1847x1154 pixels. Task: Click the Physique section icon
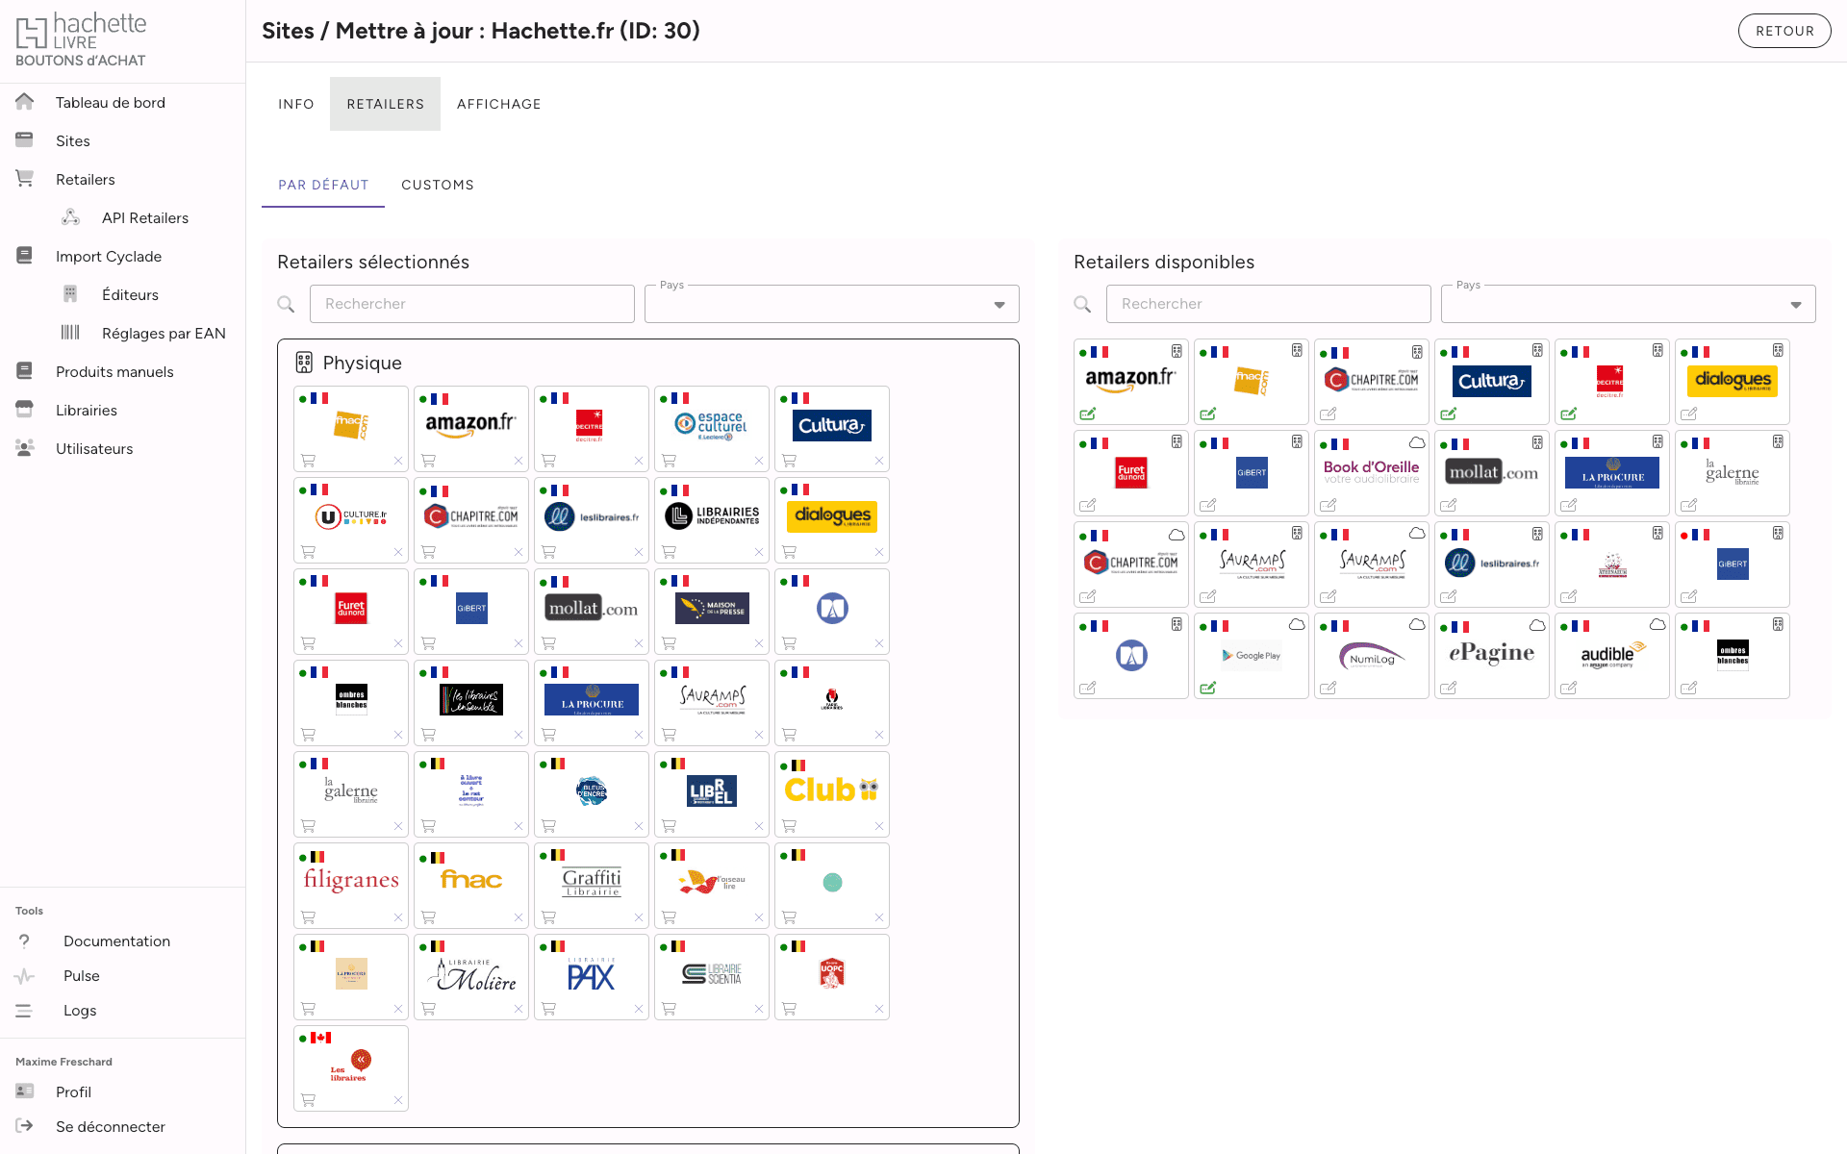pyautogui.click(x=304, y=363)
